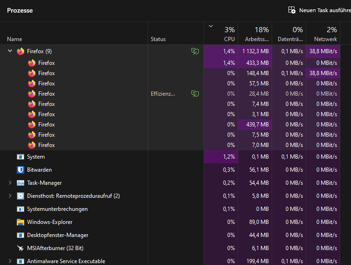Collapse the Firefox (9) process group

10,51
